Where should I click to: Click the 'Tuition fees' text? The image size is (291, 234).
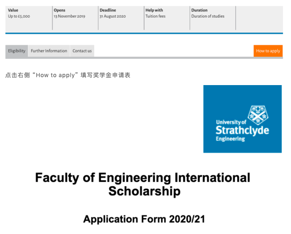156,17
